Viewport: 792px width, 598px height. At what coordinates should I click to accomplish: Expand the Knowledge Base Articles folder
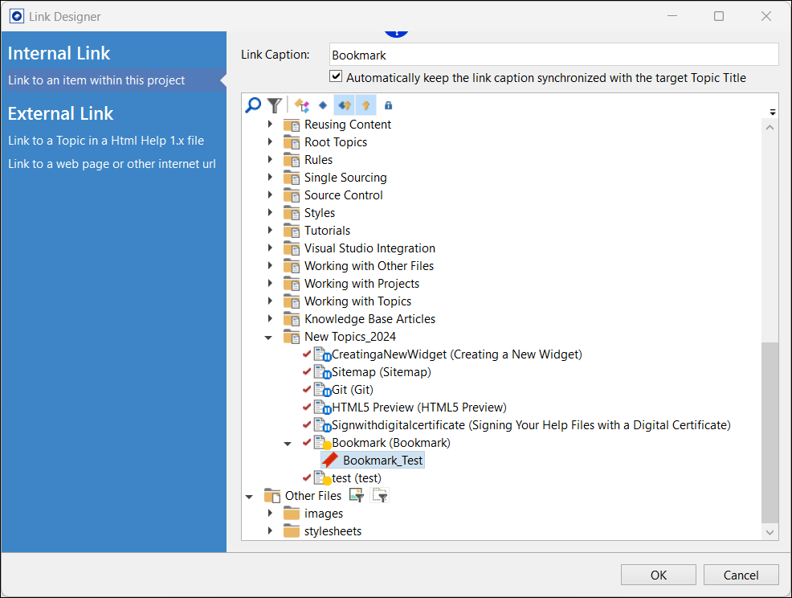click(270, 319)
